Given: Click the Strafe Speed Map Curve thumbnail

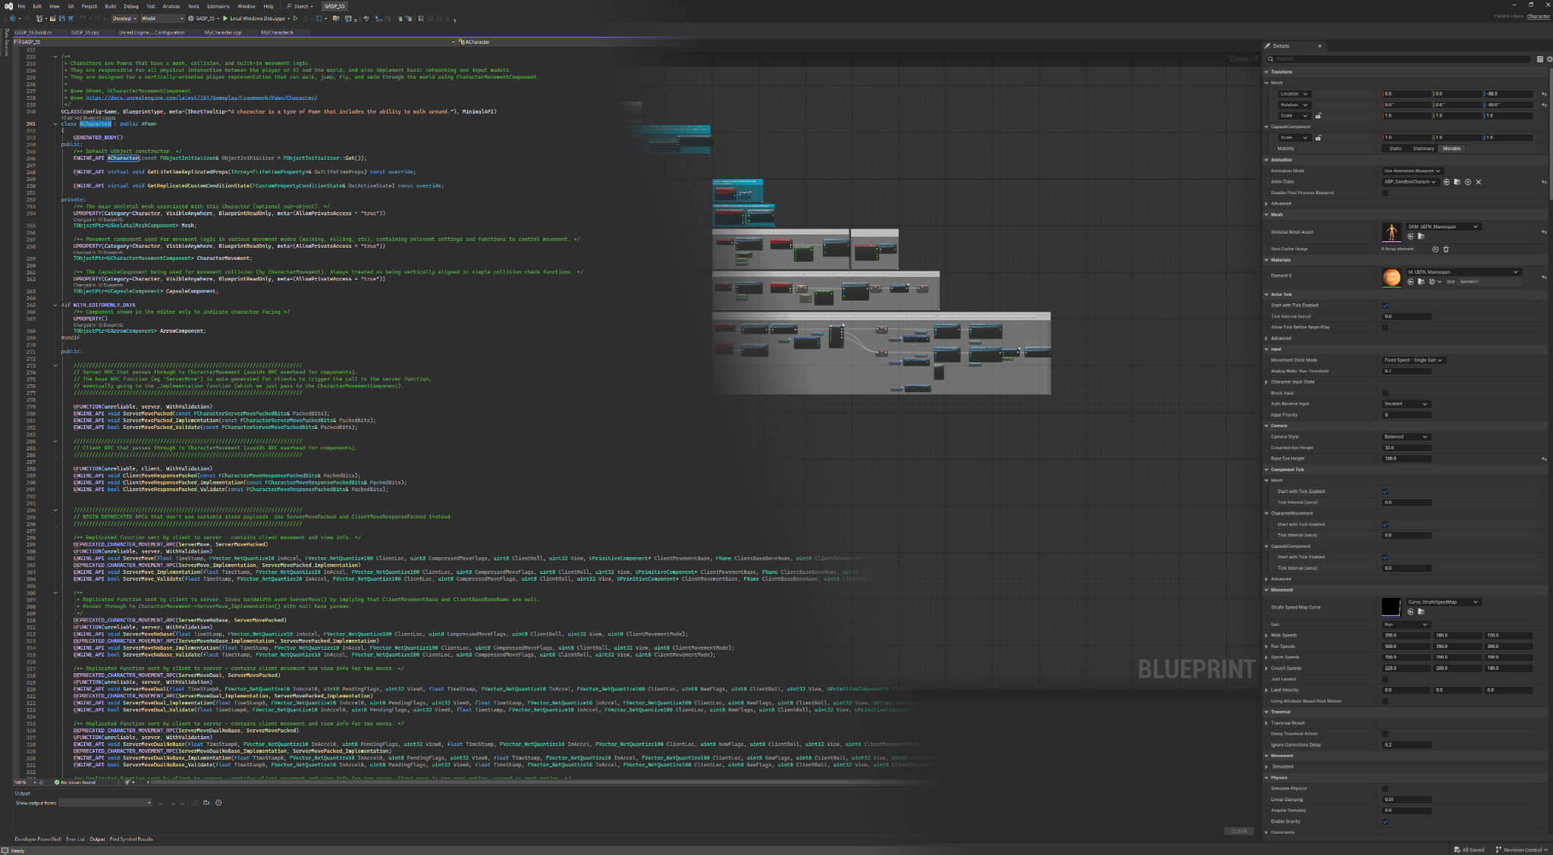Looking at the screenshot, I should pos(1392,606).
